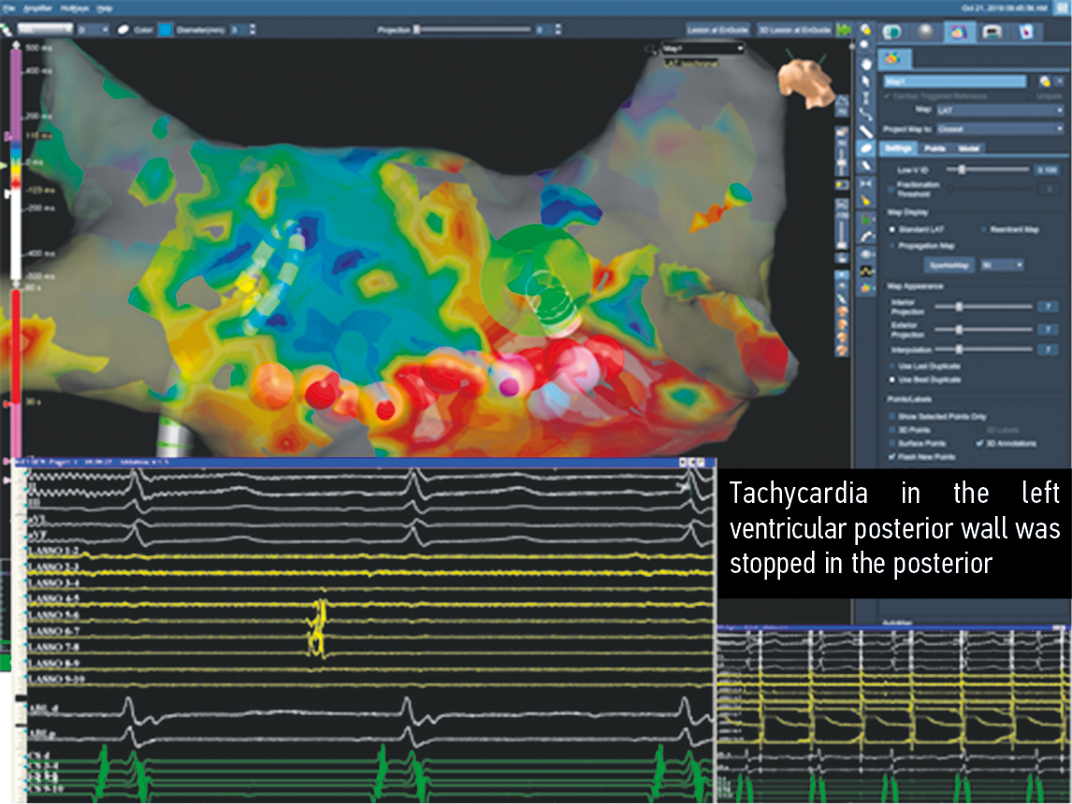
Task: Enable Show Selected Points Only checkbox
Action: [892, 416]
